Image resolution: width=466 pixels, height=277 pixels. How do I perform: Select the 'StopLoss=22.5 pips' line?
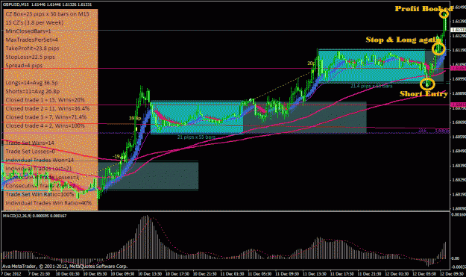30,57
